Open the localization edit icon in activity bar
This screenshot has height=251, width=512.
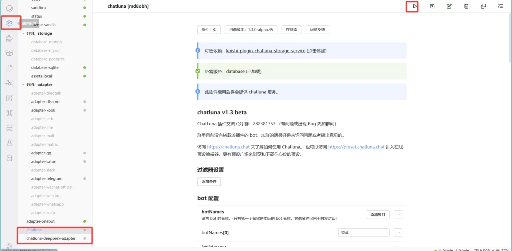click(9, 98)
